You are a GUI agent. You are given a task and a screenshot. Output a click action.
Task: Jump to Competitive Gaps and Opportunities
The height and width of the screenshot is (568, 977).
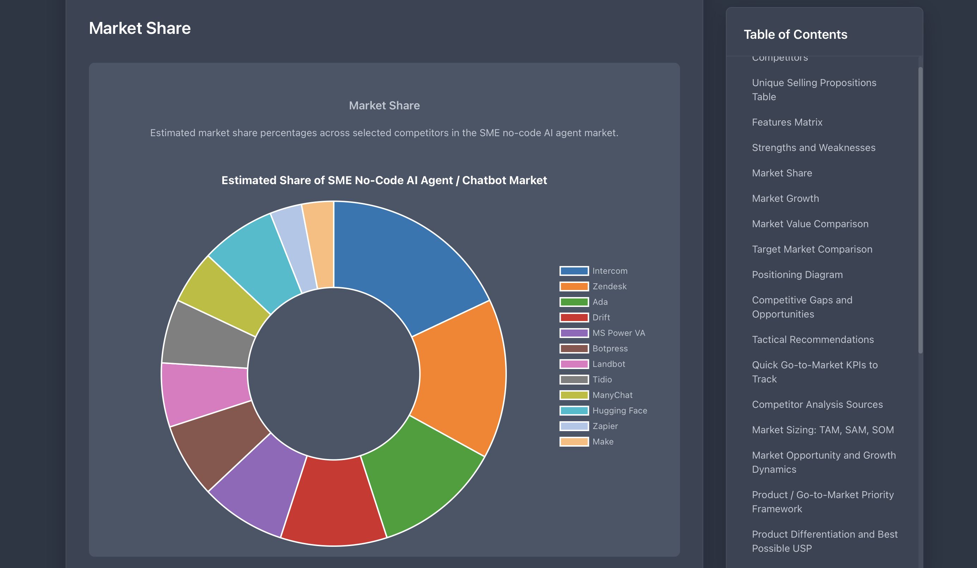pos(802,307)
